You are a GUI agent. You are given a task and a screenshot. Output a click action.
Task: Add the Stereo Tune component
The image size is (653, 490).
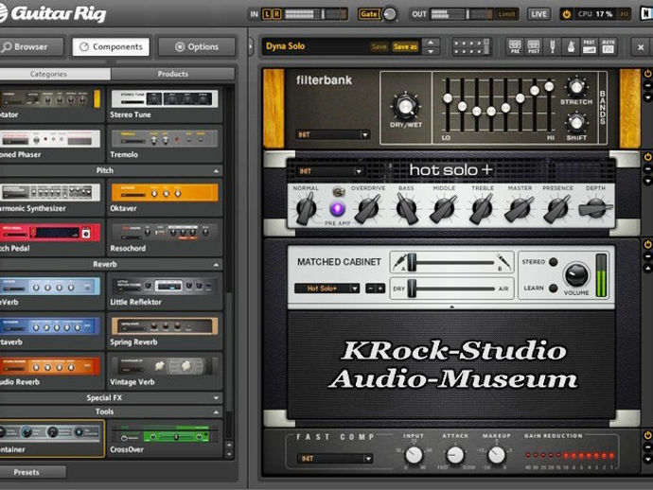click(x=165, y=104)
